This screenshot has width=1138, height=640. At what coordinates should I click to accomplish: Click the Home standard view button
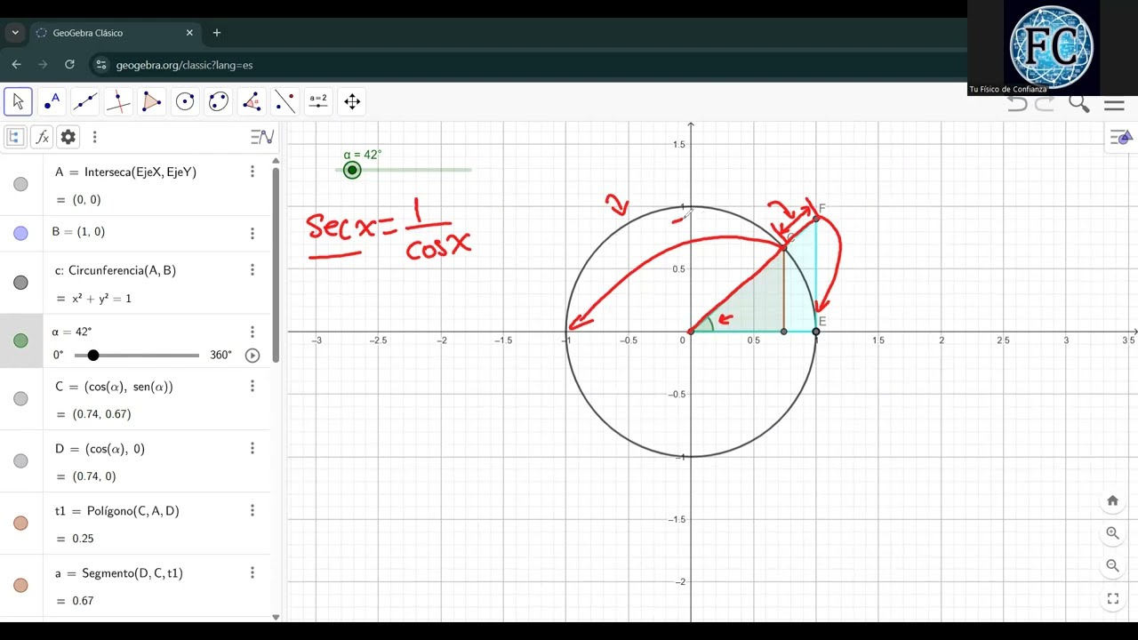1112,500
